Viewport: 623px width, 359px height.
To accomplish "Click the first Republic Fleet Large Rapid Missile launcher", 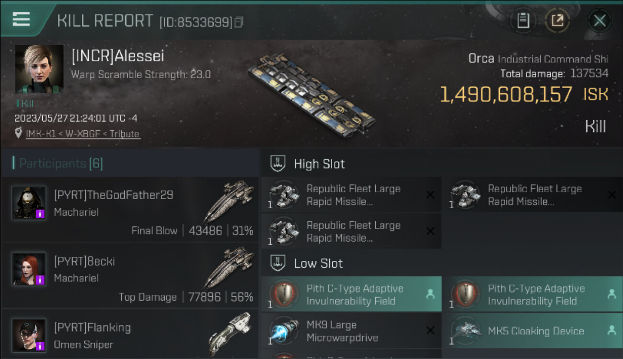I will point(351,195).
